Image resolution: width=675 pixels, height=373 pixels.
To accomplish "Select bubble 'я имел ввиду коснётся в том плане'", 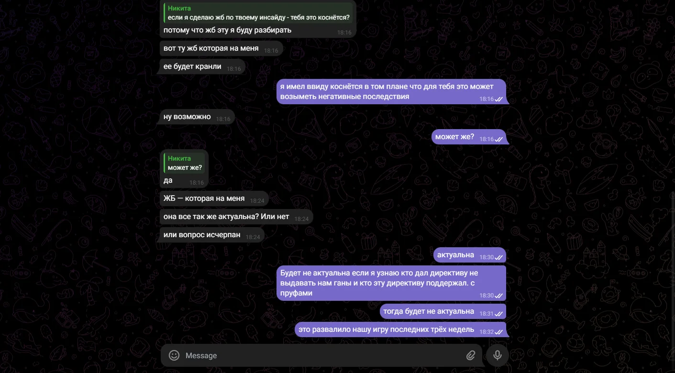I will tap(391, 91).
